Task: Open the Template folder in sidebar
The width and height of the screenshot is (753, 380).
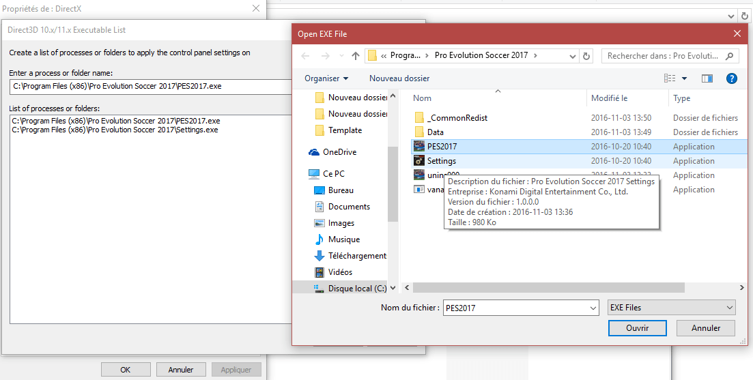Action: (339, 130)
